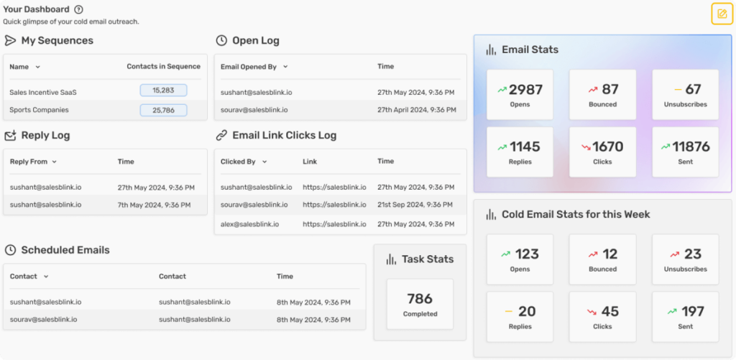Click the Scheduled Emails clock icon
The image size is (736, 360).
(x=11, y=251)
